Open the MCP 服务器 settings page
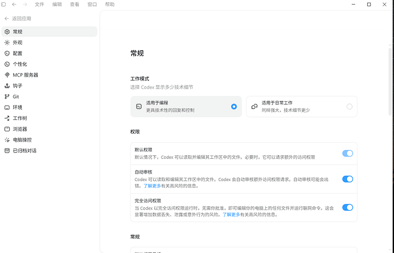Image resolution: width=394 pixels, height=253 pixels. [49, 75]
